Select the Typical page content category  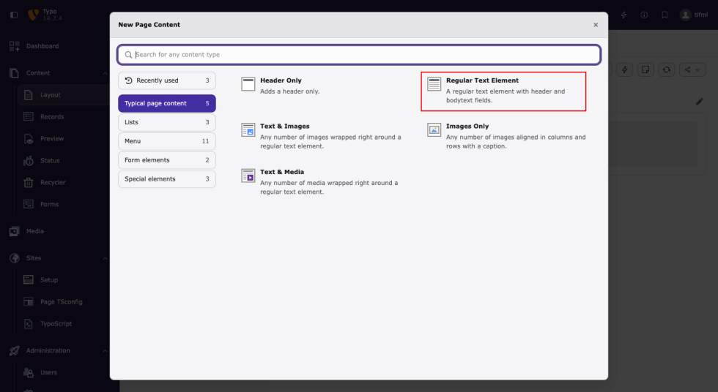[x=167, y=103]
